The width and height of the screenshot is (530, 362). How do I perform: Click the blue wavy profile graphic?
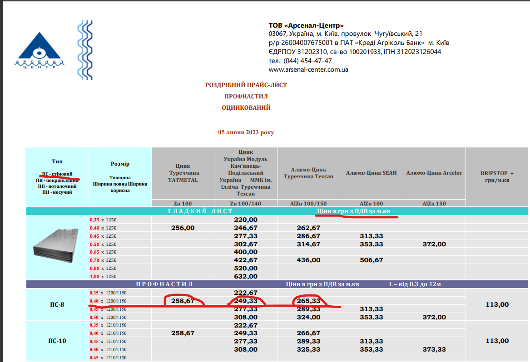pyautogui.click(x=84, y=50)
